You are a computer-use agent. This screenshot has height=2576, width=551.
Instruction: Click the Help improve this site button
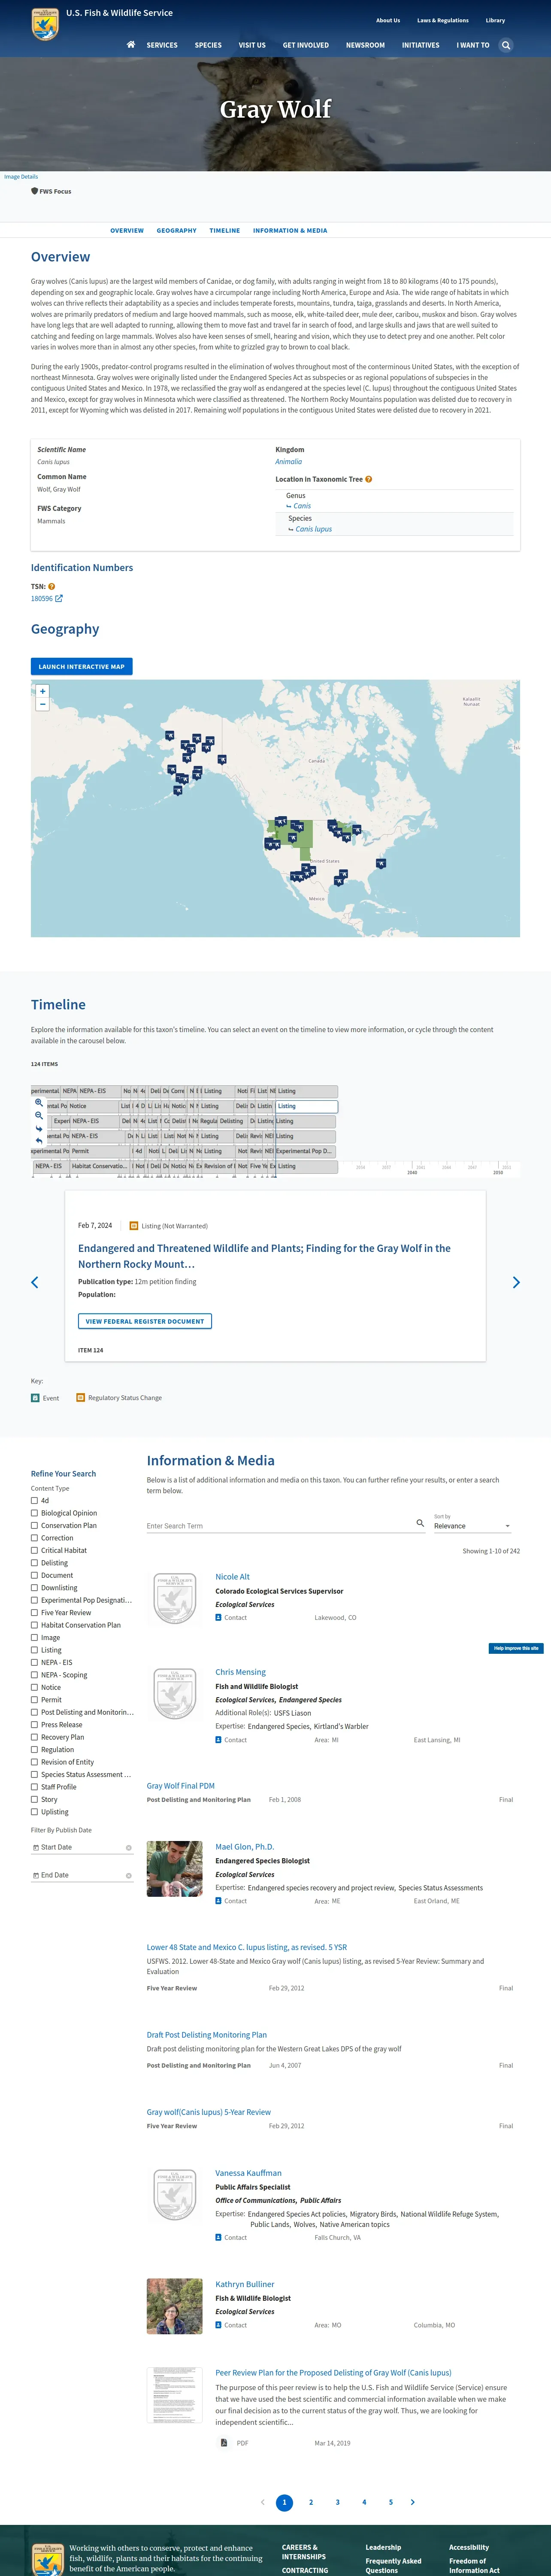coord(516,1648)
